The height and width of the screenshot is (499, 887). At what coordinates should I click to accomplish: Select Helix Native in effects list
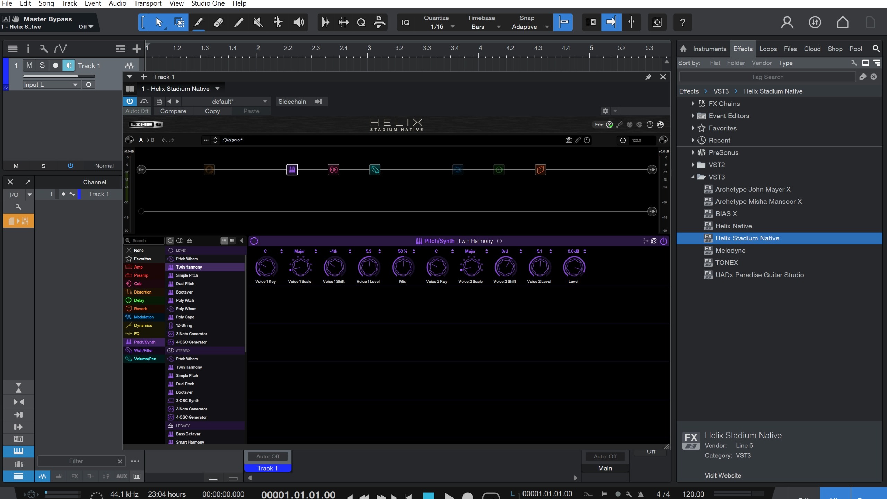pyautogui.click(x=733, y=226)
